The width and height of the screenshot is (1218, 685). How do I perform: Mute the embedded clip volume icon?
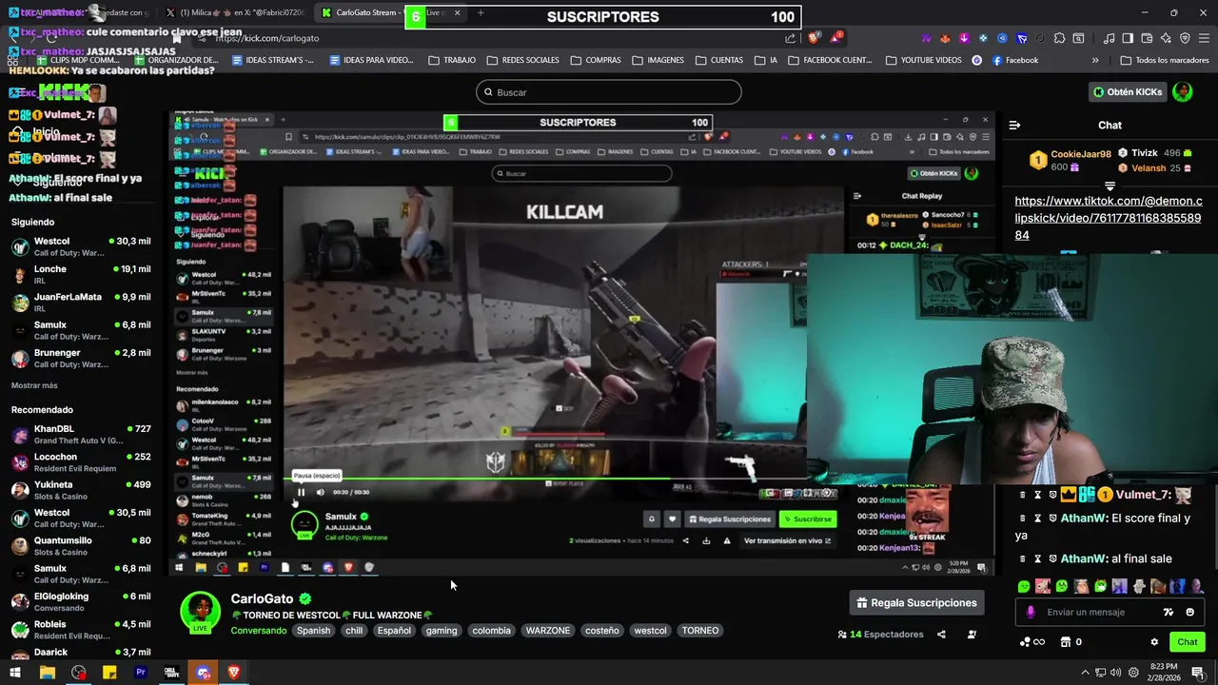click(x=320, y=492)
